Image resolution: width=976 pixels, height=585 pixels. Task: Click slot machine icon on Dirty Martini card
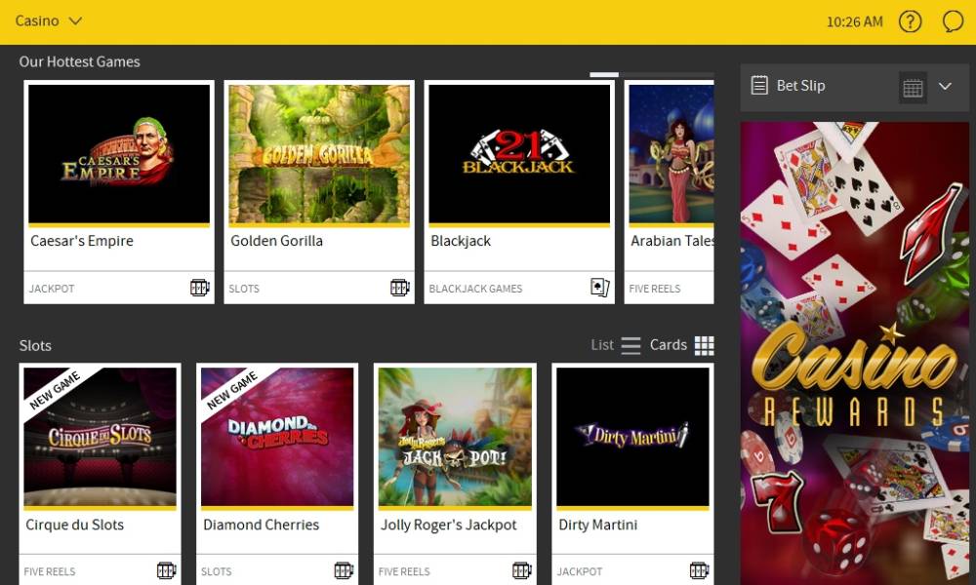pyautogui.click(x=699, y=570)
